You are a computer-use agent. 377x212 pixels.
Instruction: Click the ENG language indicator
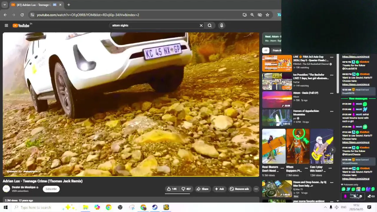(343, 207)
